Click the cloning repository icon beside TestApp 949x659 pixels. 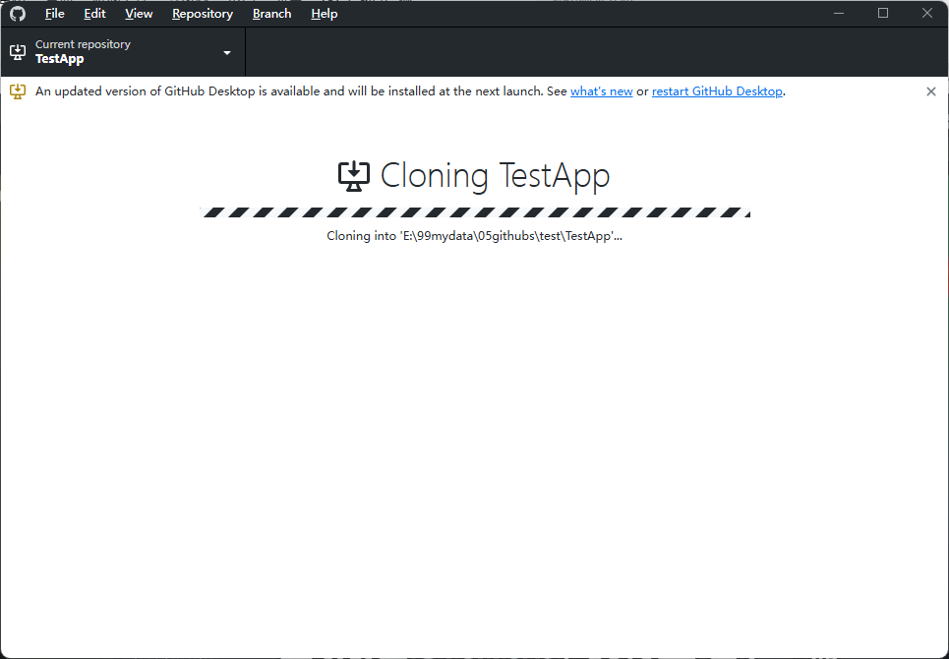point(18,52)
